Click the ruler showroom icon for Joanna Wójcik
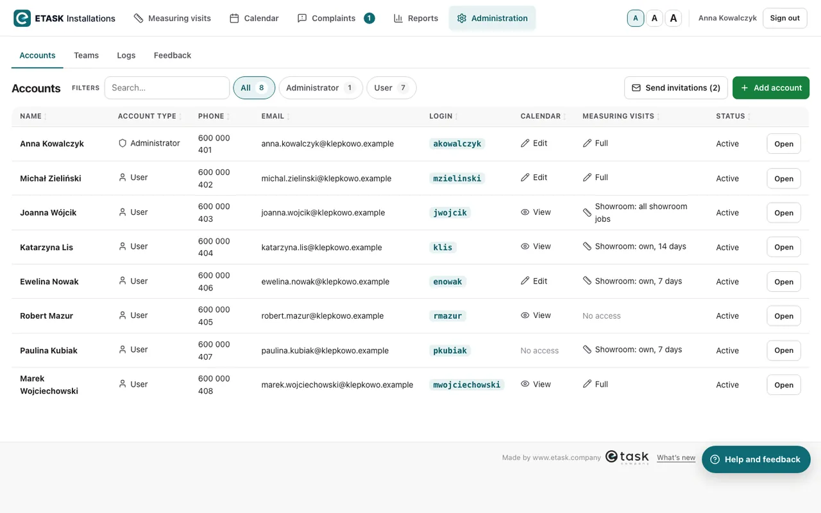 click(x=587, y=212)
